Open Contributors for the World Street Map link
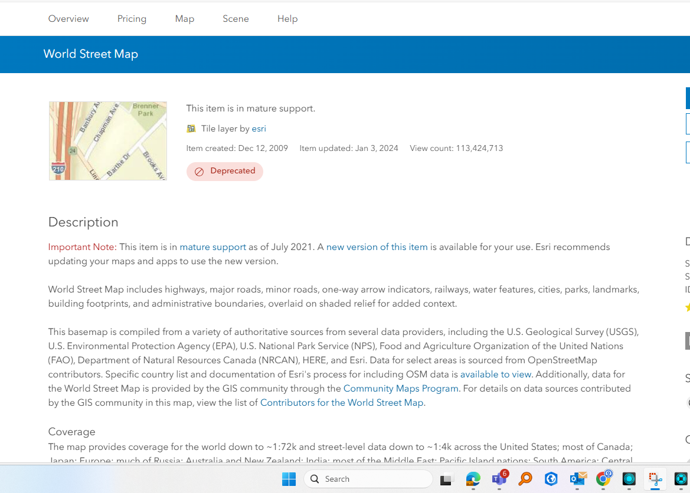This screenshot has height=493, width=690. 342,403
